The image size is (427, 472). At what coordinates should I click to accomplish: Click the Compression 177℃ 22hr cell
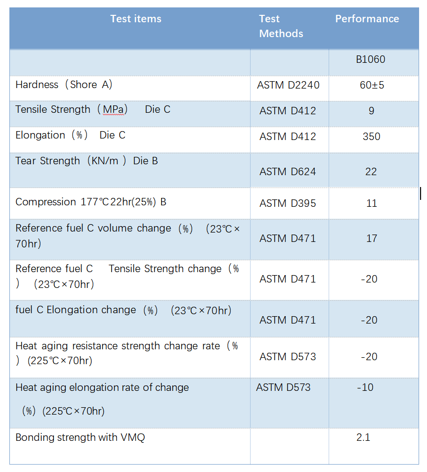pyautogui.click(x=91, y=202)
